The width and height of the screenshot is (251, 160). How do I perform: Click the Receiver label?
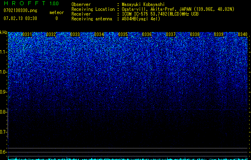(x=81, y=14)
